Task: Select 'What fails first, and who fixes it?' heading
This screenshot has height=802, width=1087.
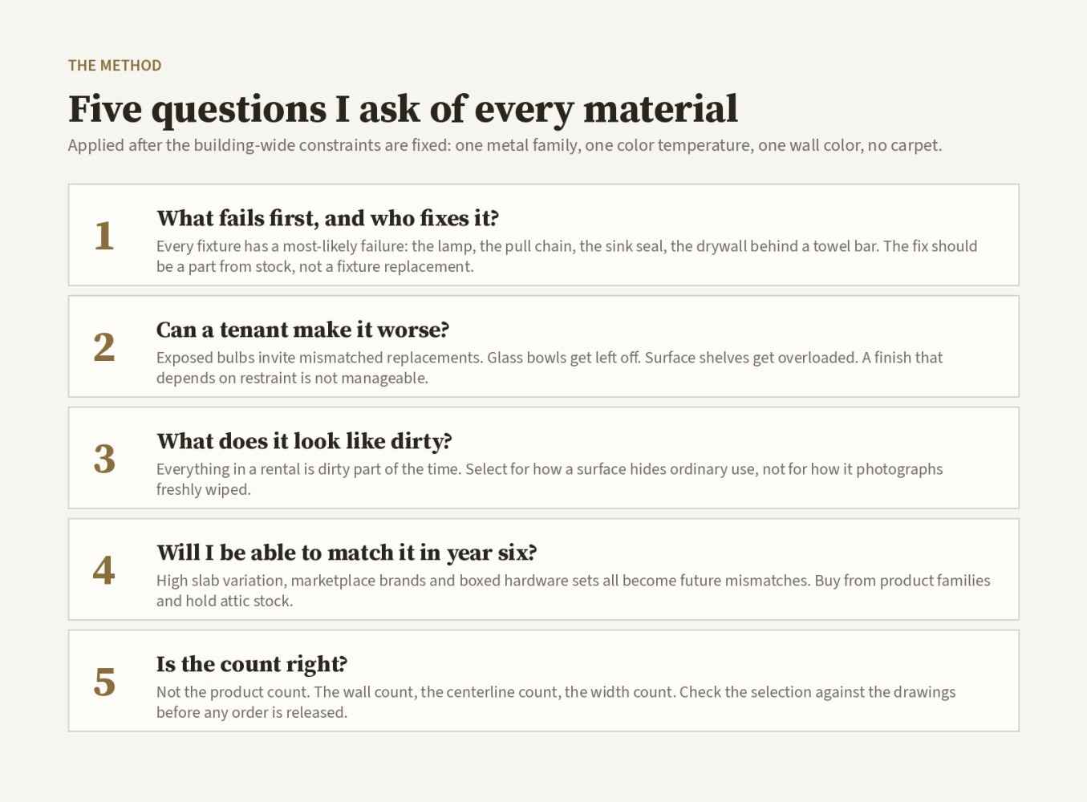Action: pos(327,218)
